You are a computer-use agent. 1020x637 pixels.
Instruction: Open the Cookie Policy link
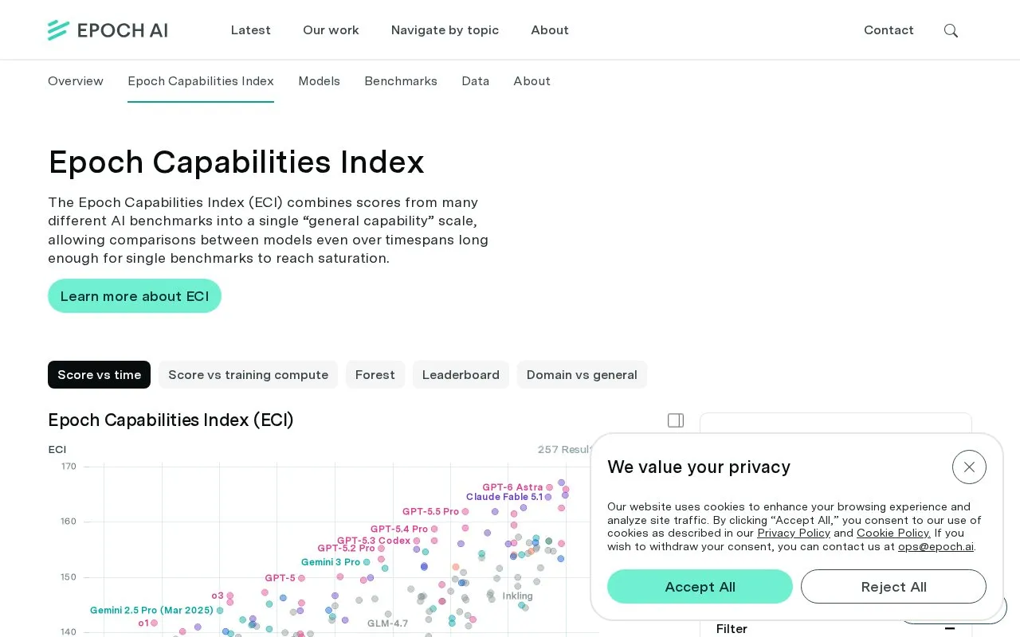click(893, 533)
